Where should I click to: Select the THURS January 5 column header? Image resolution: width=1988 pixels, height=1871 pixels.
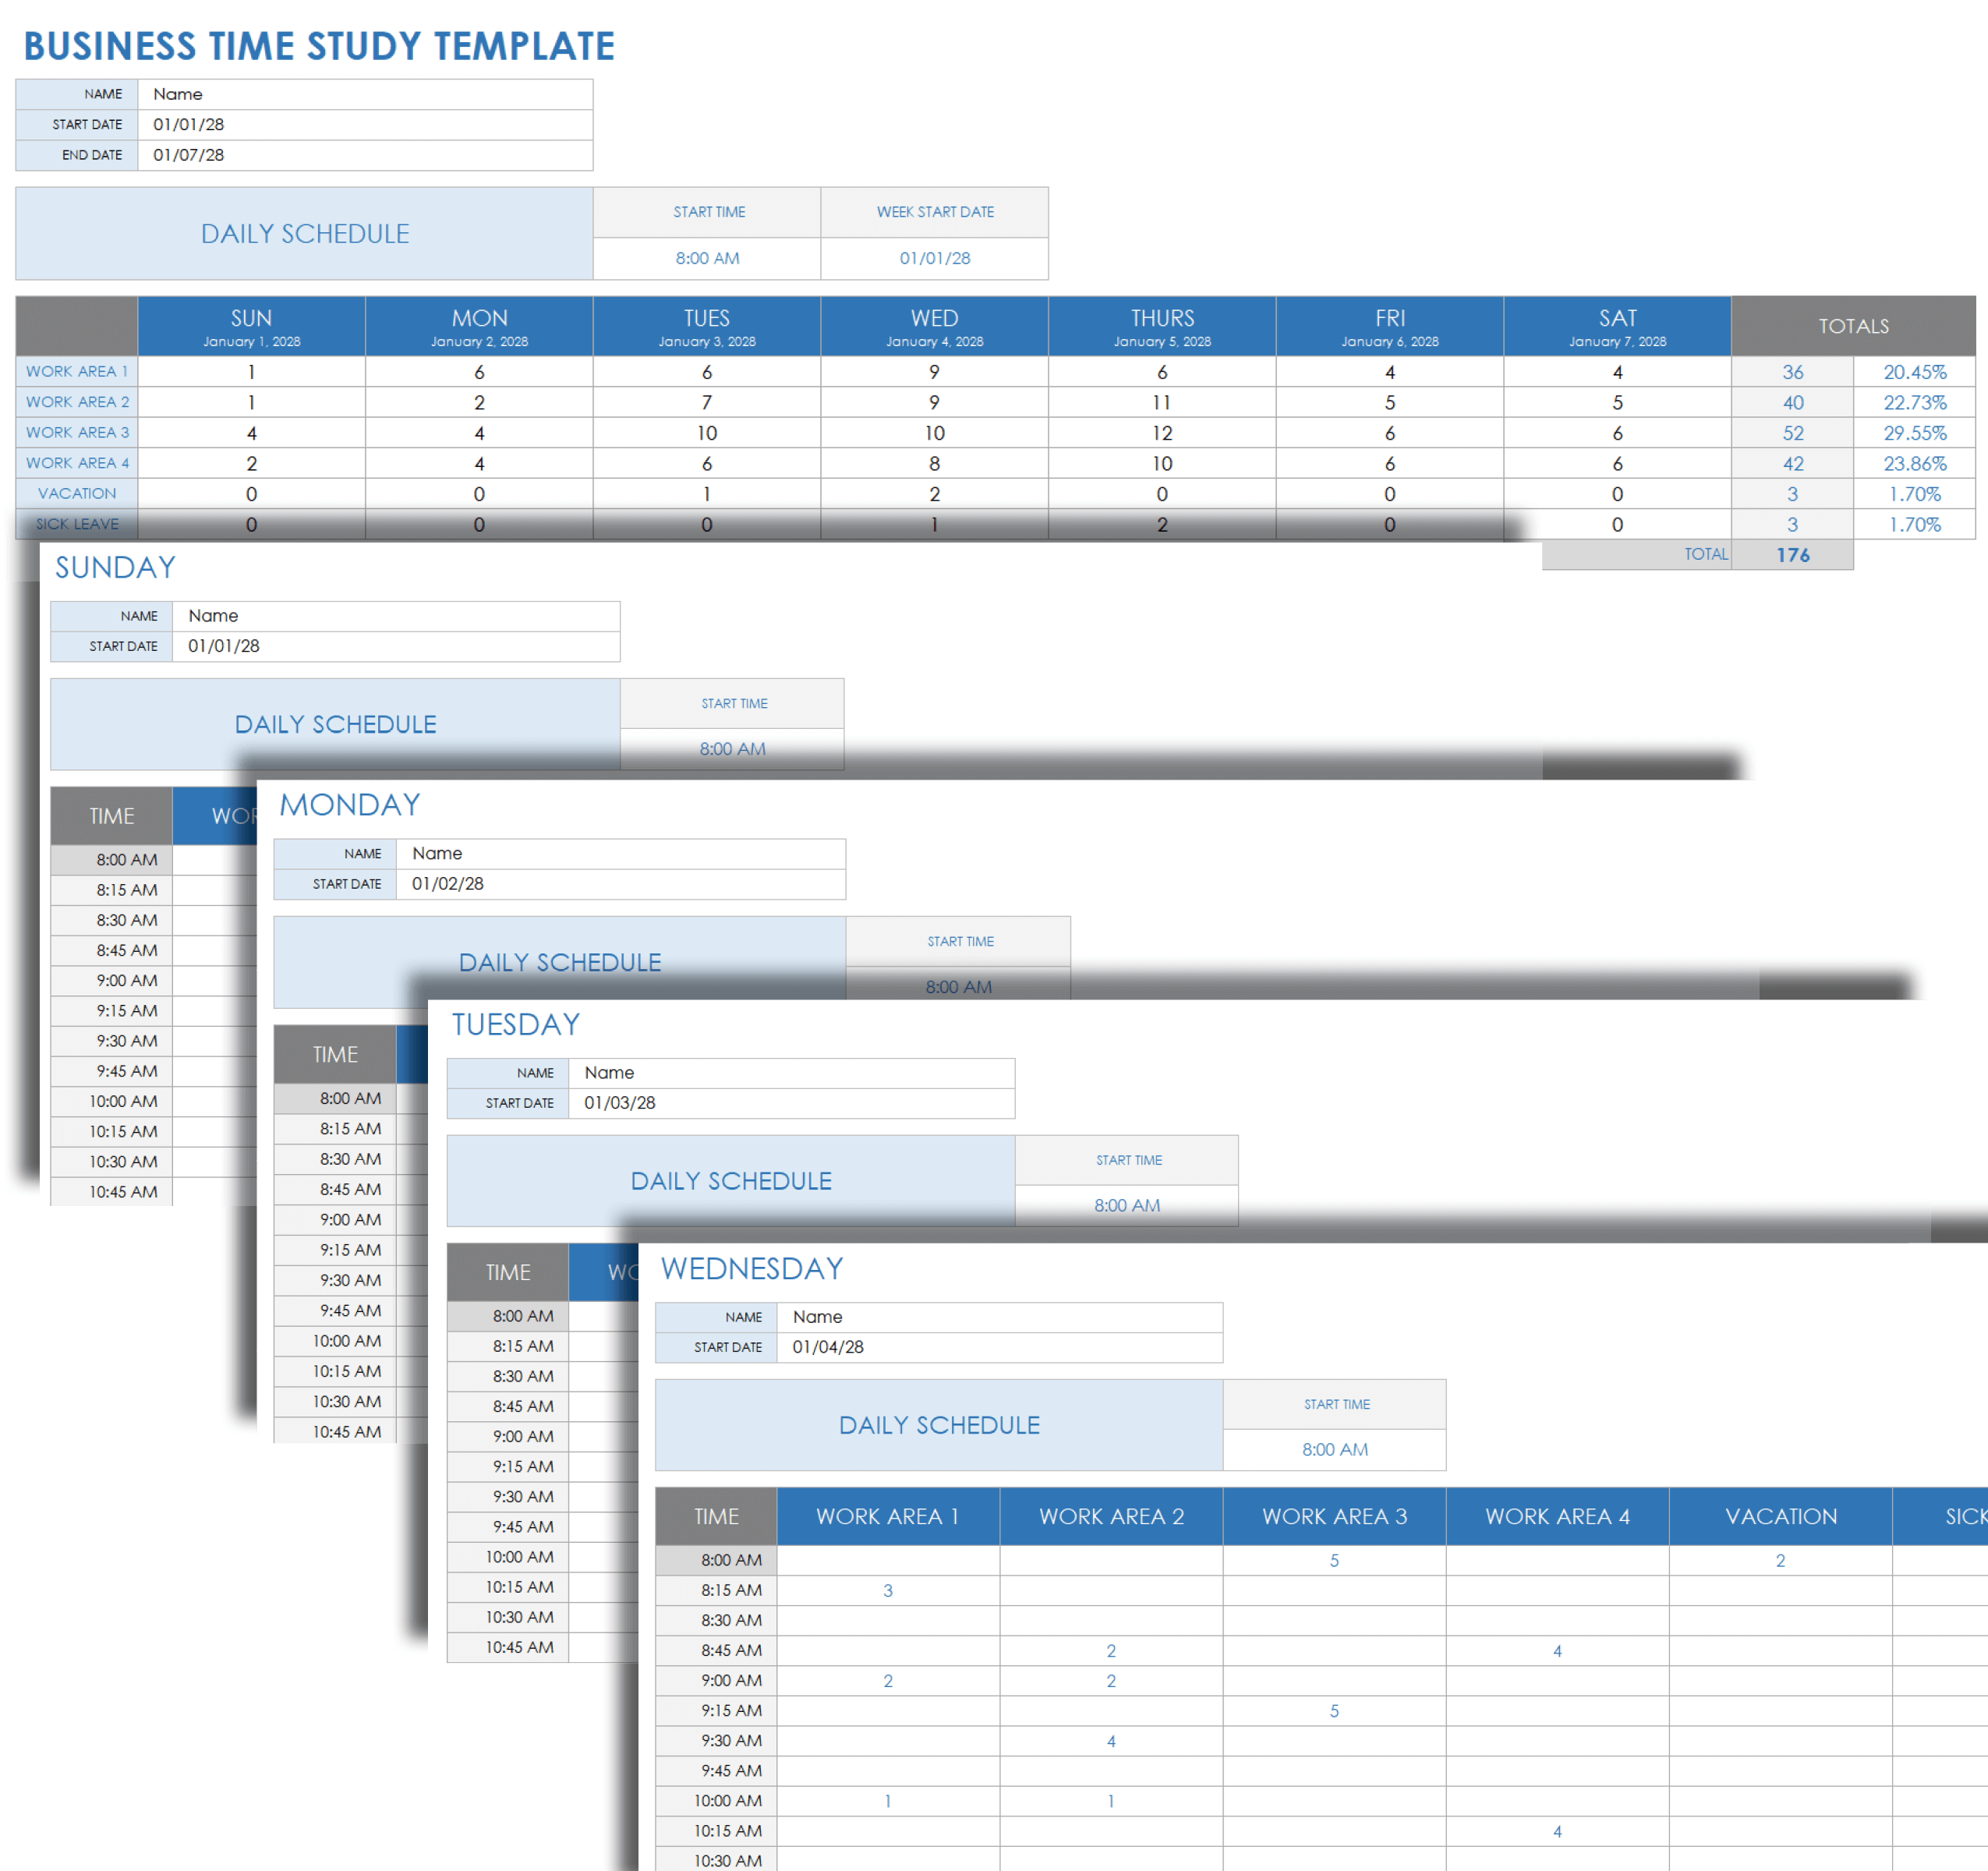pyautogui.click(x=1162, y=326)
